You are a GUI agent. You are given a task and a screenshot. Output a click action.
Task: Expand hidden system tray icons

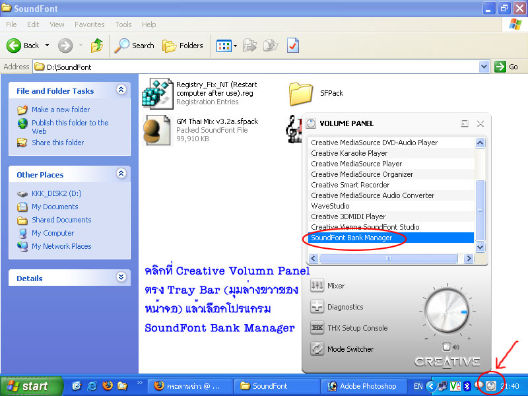click(x=431, y=386)
